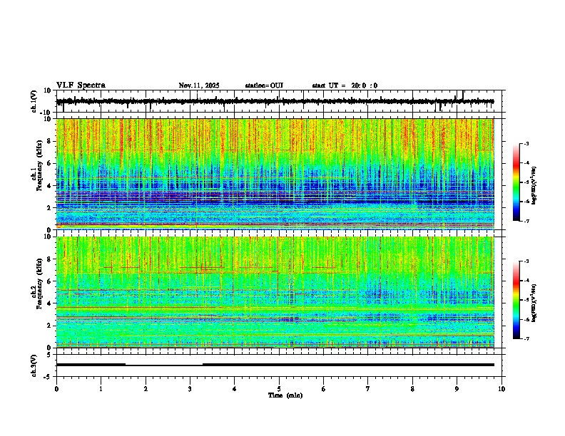
Task: Click the 'ch.3(V)' axis label
Action: [x=34, y=366]
